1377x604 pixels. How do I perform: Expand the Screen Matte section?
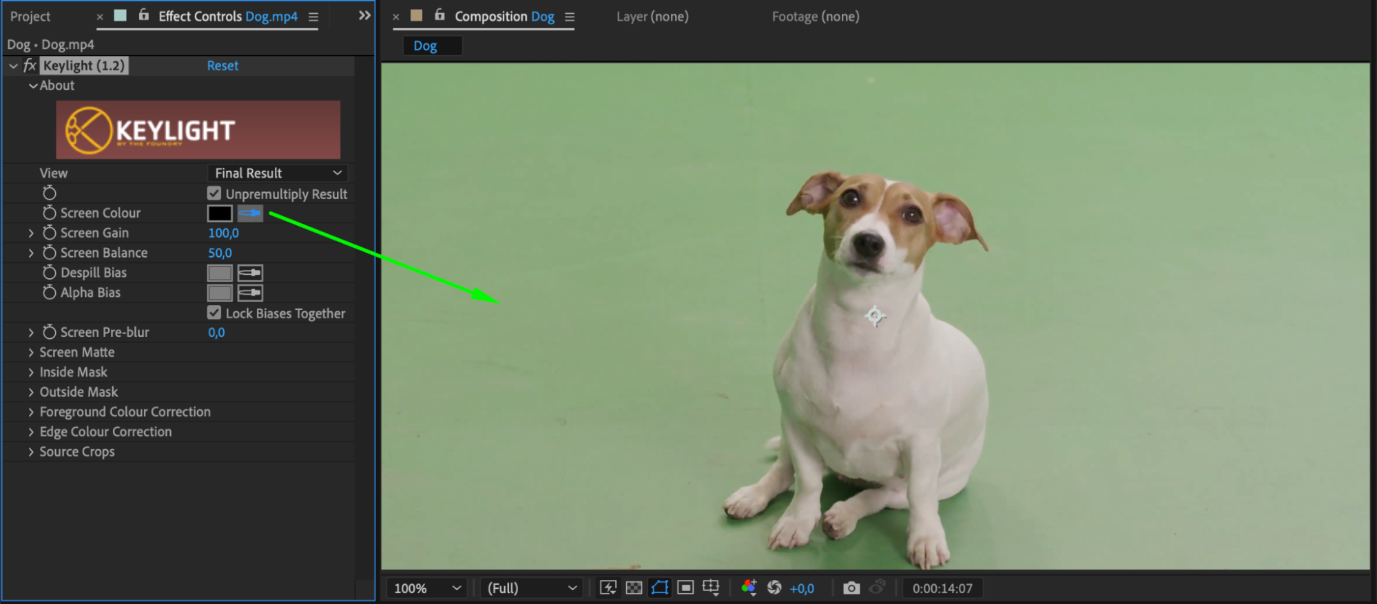pyautogui.click(x=31, y=353)
